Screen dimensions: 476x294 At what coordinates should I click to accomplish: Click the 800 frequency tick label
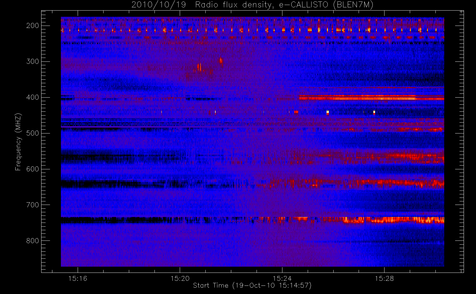click(33, 241)
